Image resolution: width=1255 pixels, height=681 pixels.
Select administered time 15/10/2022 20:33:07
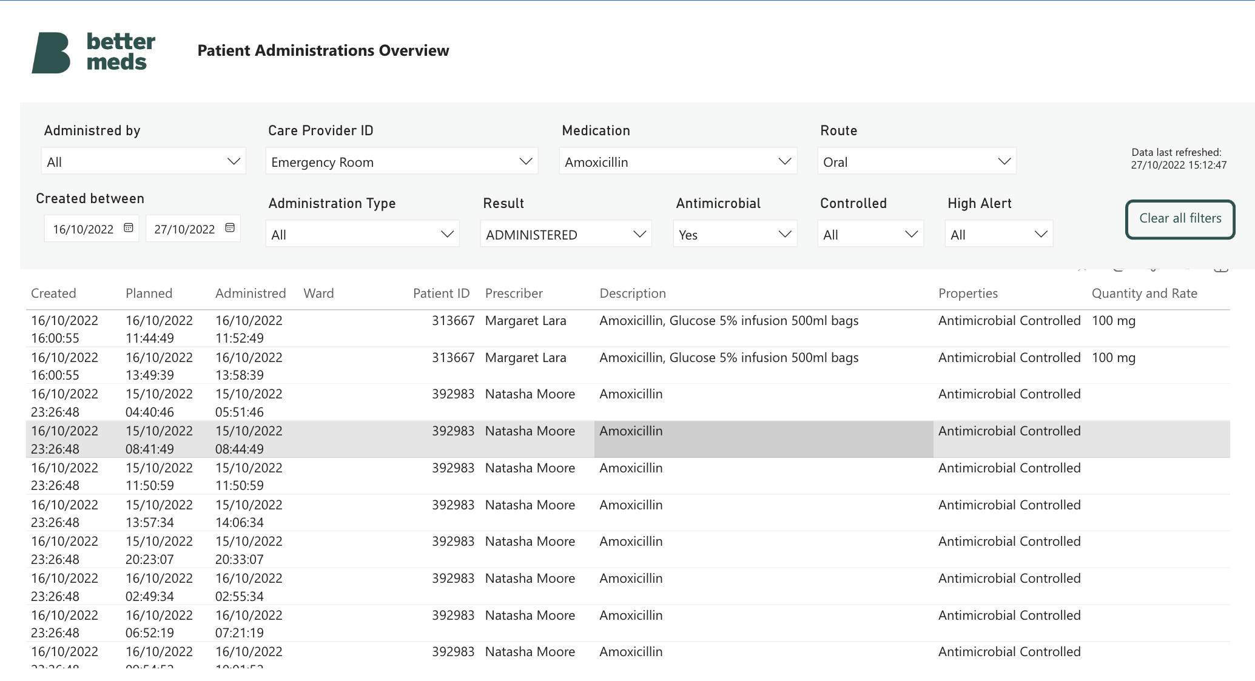pyautogui.click(x=249, y=550)
